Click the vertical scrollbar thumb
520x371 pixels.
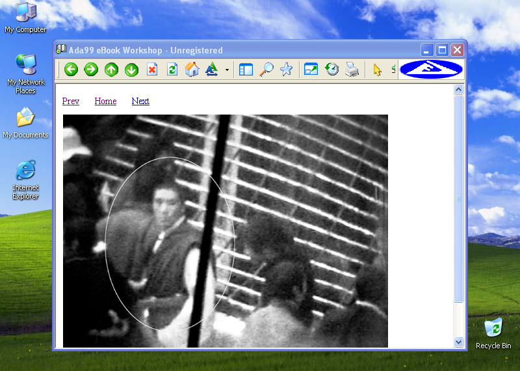click(x=459, y=199)
